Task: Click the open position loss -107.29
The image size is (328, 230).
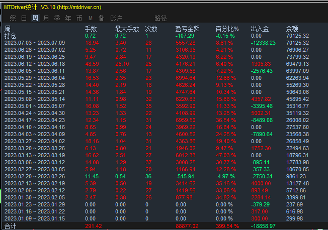Action: 185,36
